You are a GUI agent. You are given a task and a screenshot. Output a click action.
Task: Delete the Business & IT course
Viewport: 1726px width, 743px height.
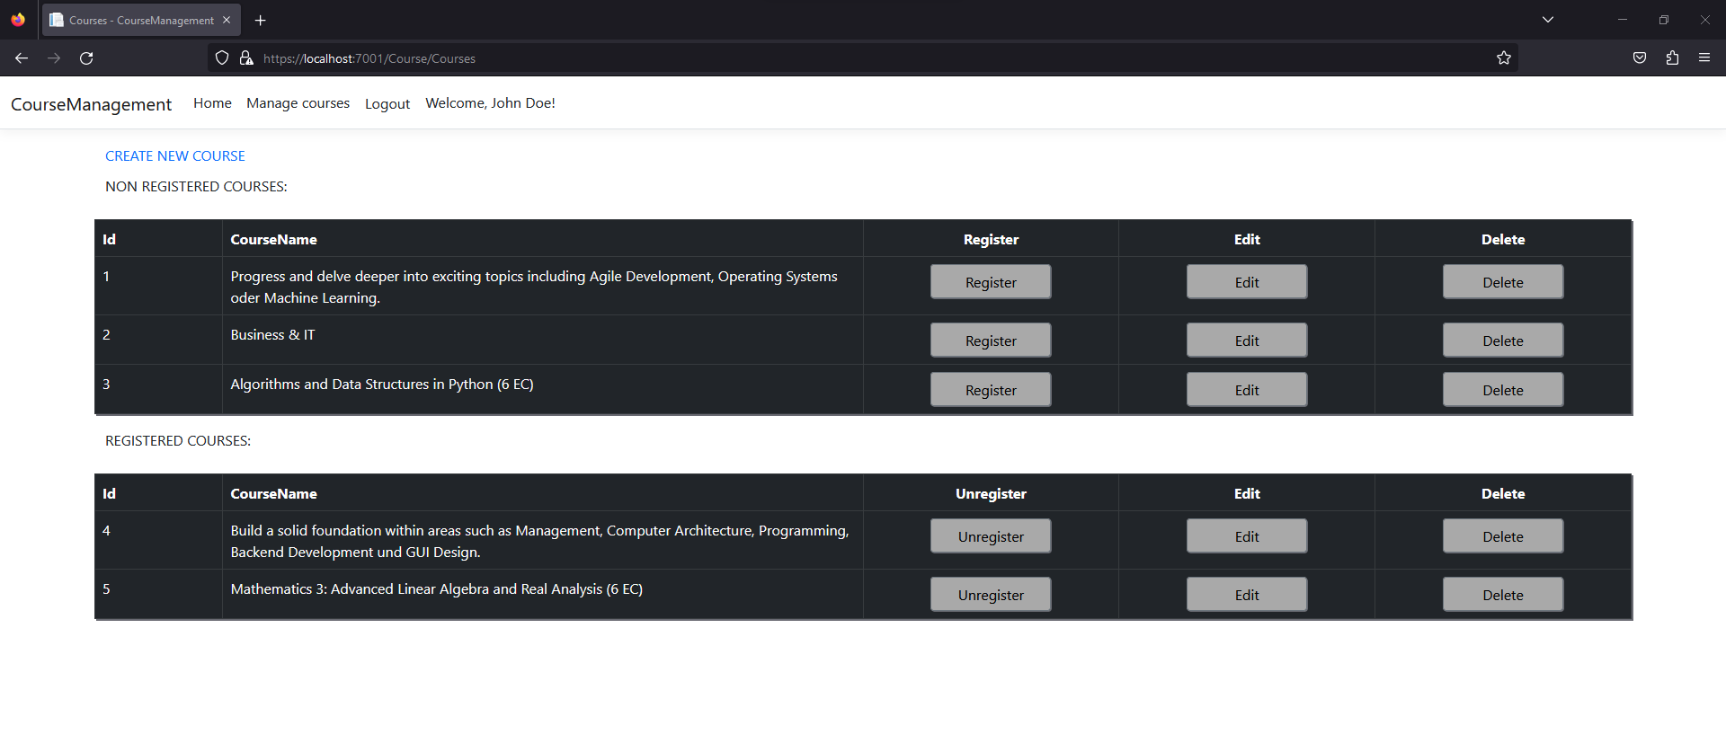click(1503, 341)
